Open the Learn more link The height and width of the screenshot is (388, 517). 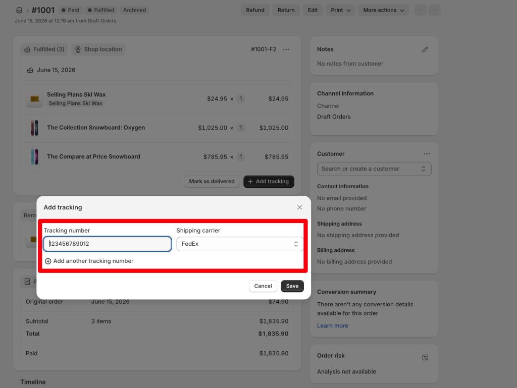coord(332,326)
